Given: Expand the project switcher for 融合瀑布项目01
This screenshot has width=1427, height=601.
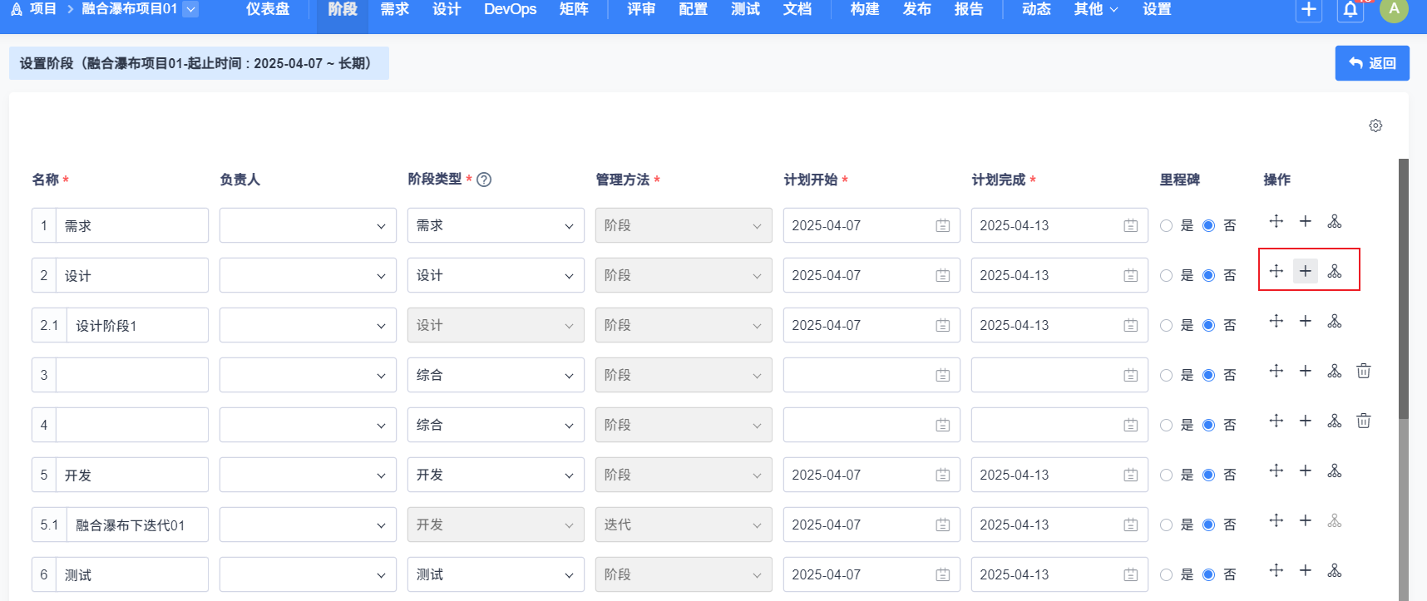Looking at the screenshot, I should coord(190,9).
